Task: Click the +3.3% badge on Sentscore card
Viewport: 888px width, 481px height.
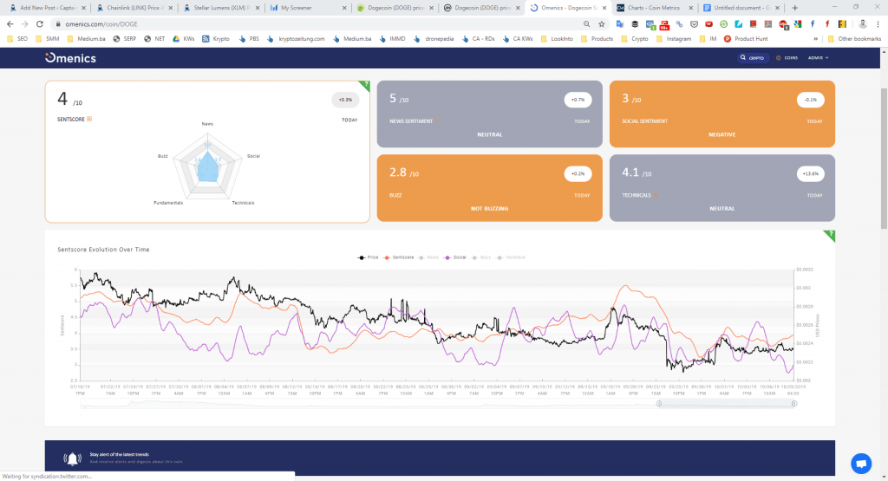Action: click(345, 100)
